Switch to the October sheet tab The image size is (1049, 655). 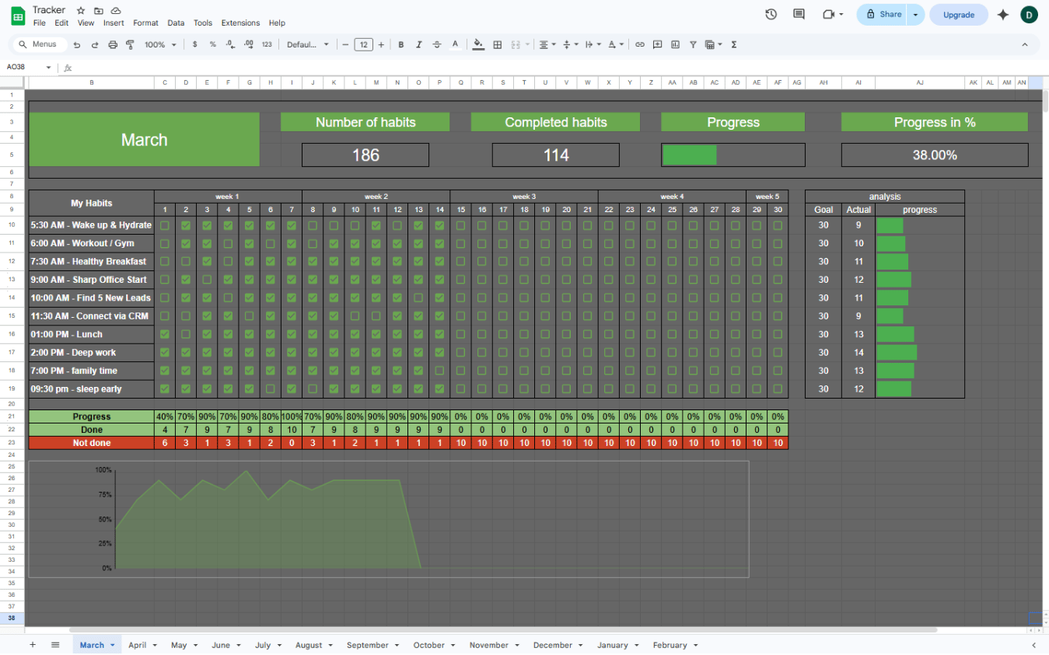click(429, 645)
